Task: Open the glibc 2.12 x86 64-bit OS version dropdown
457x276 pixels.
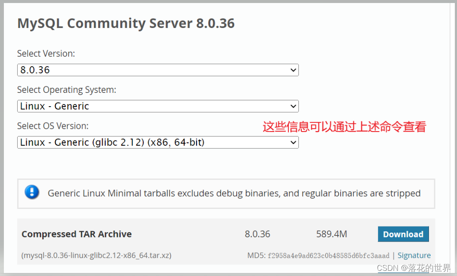Action: 158,142
